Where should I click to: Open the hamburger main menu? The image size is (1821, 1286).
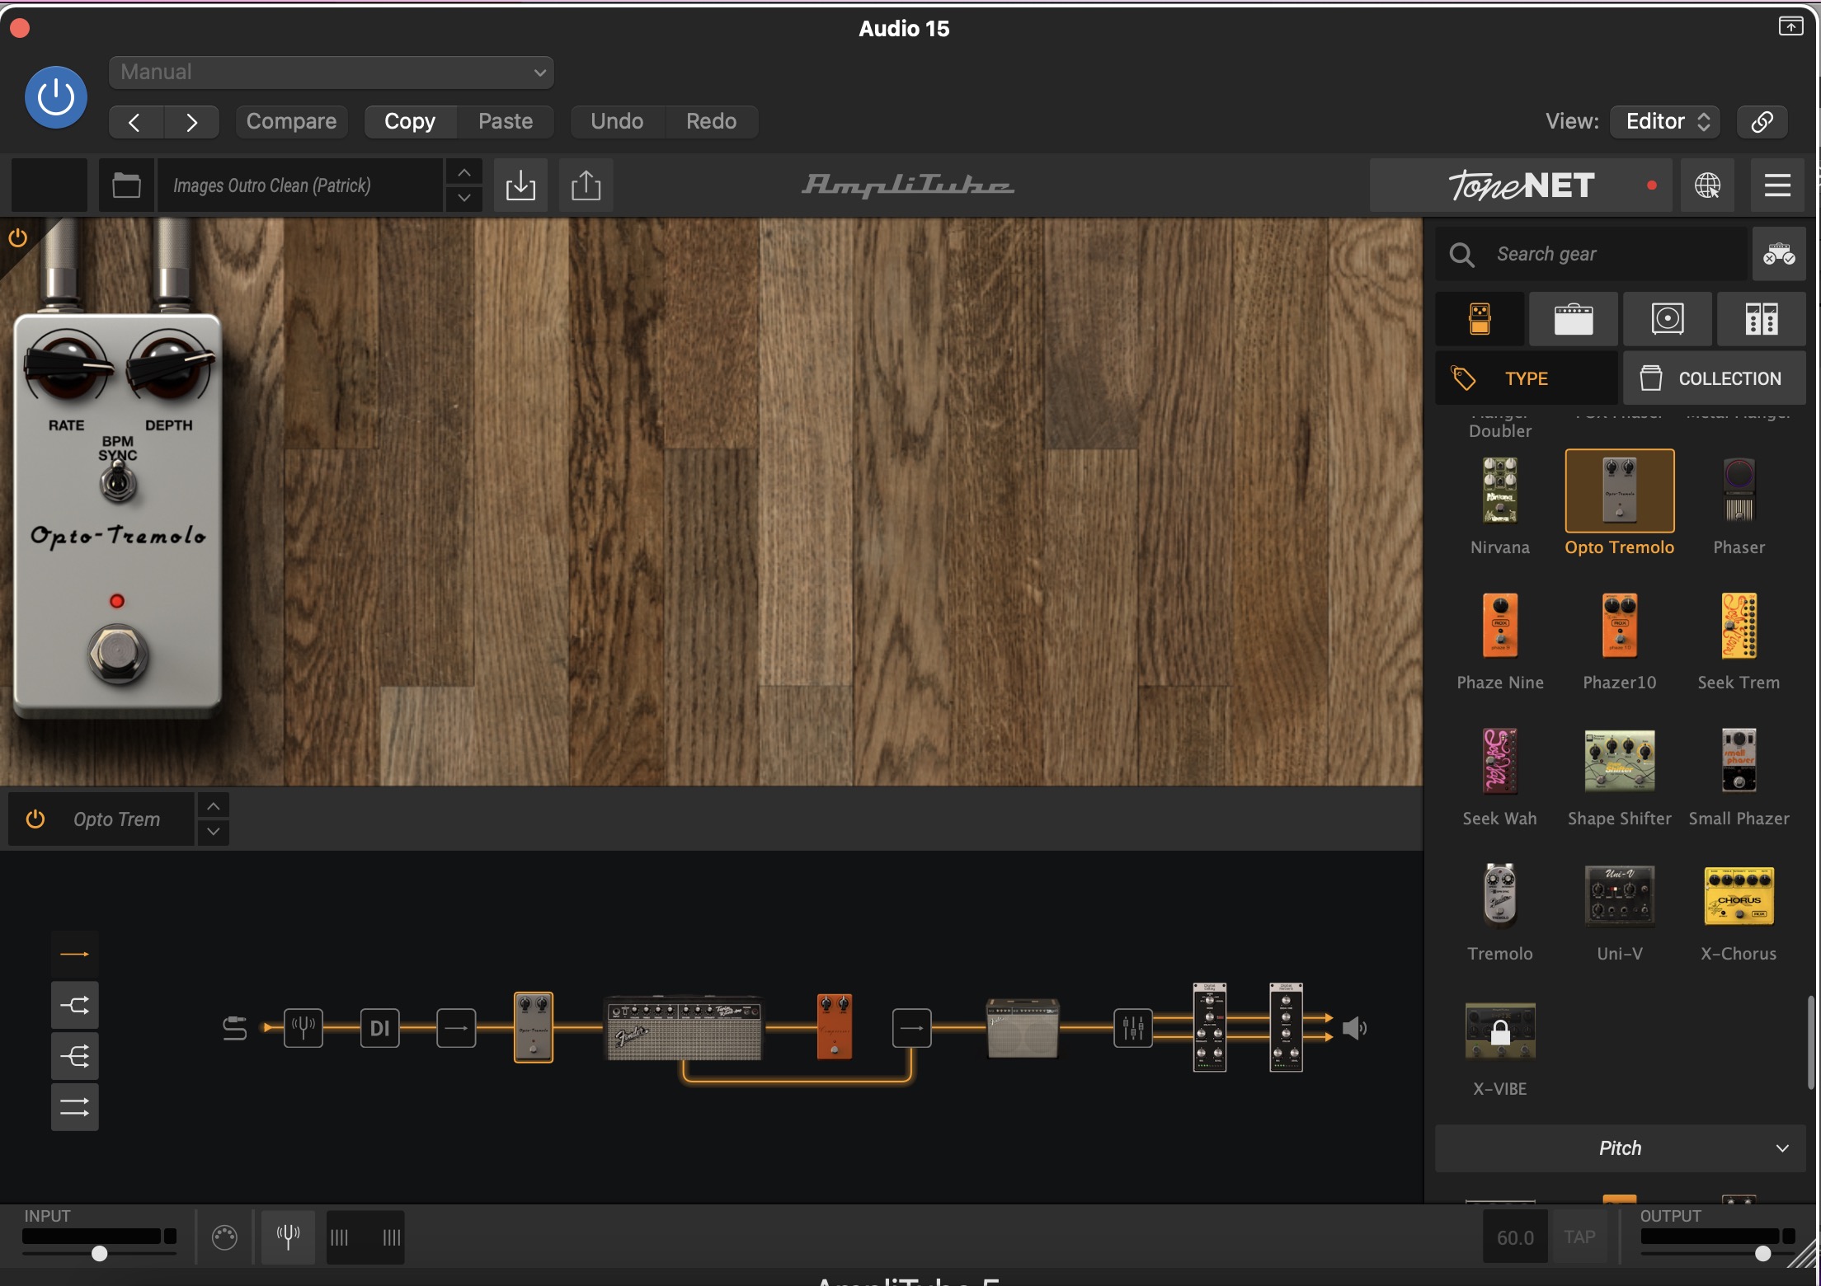[x=1777, y=185]
